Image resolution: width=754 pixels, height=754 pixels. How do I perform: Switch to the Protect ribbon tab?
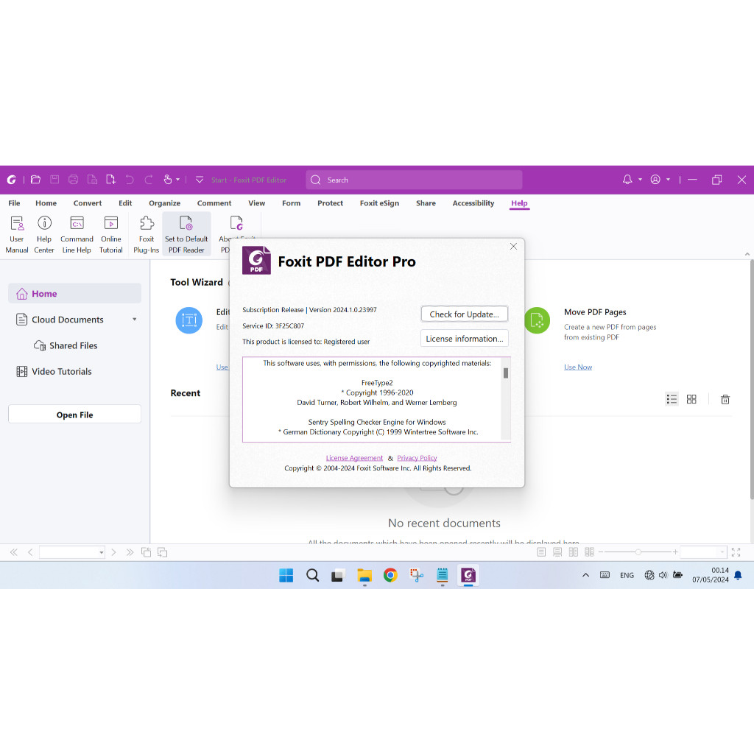tap(330, 203)
